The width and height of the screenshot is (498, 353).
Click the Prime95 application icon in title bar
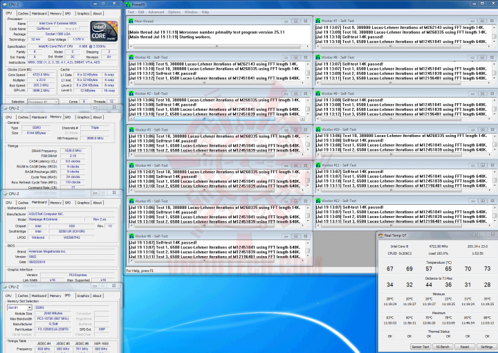129,4
